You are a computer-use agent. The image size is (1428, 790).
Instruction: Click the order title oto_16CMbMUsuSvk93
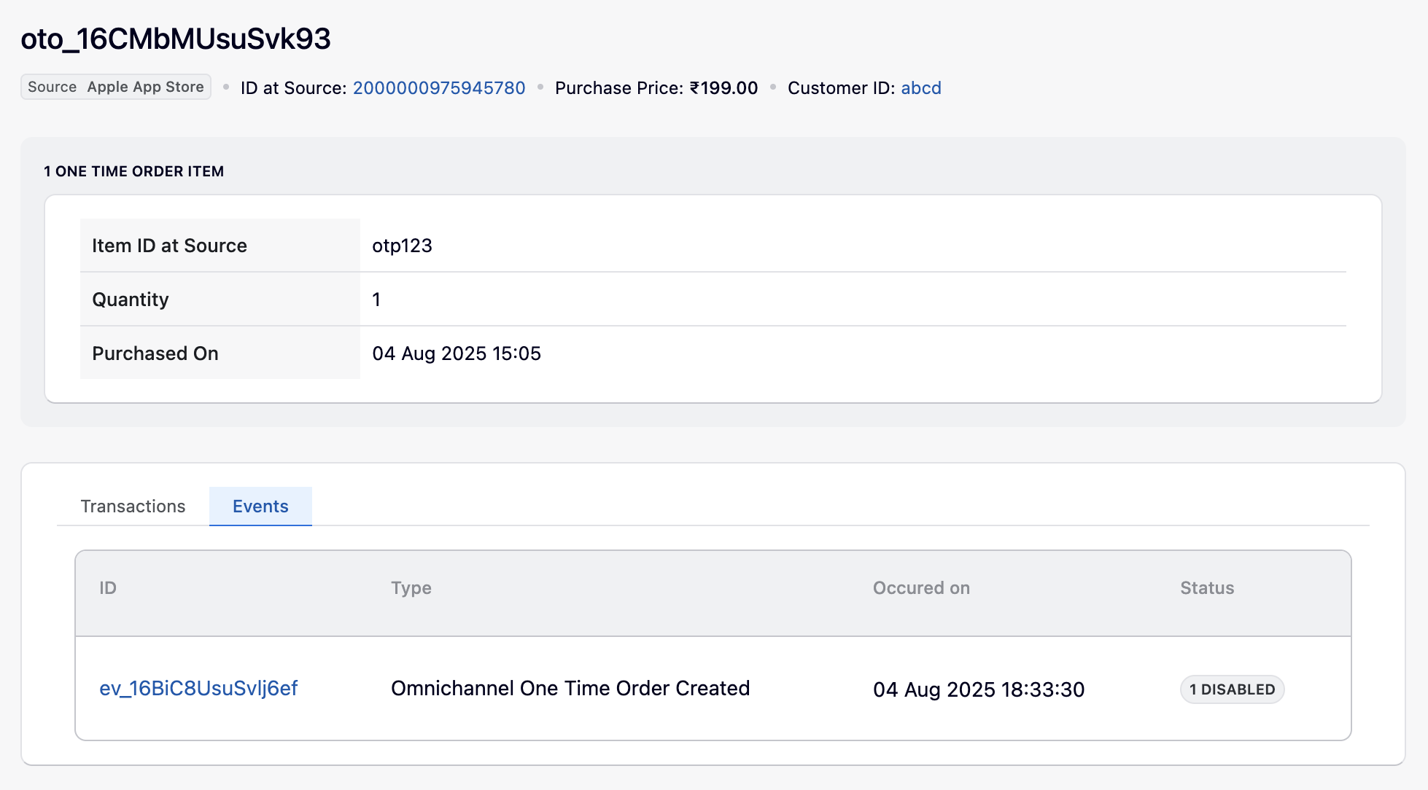pyautogui.click(x=176, y=39)
